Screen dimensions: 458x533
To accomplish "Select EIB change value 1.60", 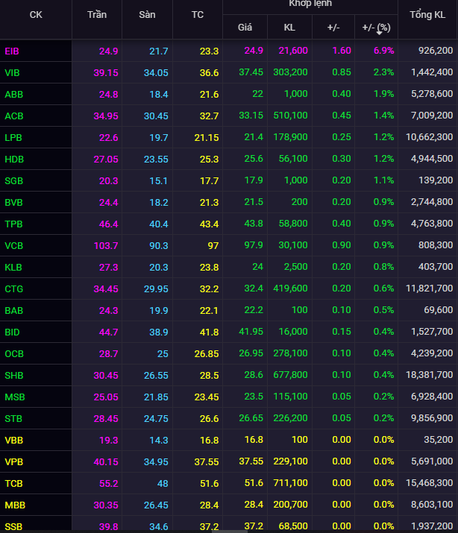I will pyautogui.click(x=342, y=51).
